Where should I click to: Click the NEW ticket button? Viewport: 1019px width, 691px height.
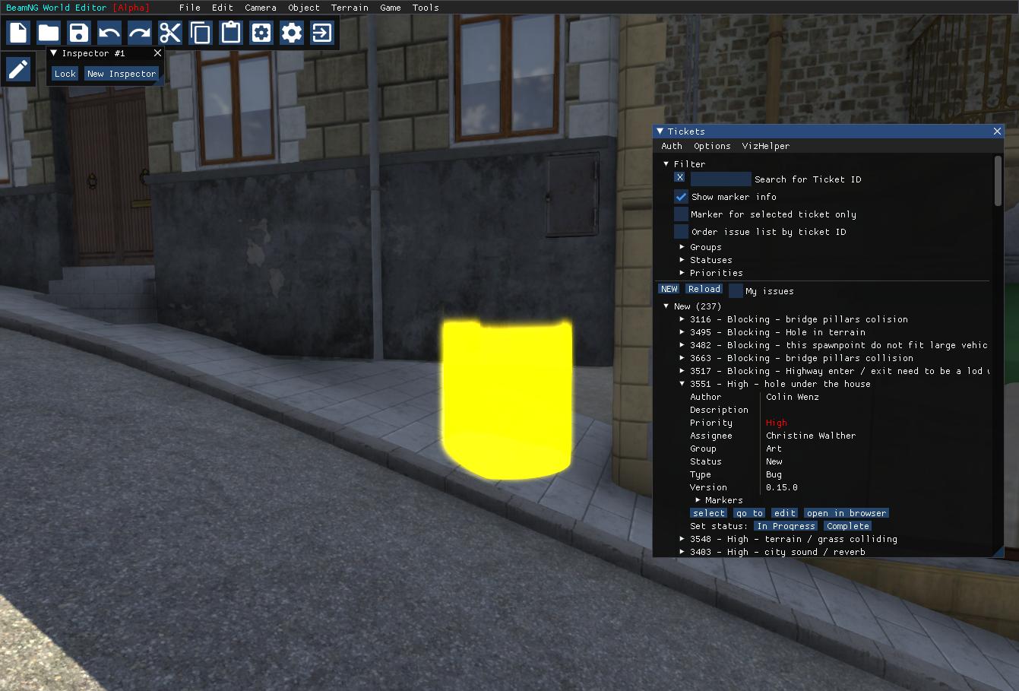pyautogui.click(x=669, y=289)
